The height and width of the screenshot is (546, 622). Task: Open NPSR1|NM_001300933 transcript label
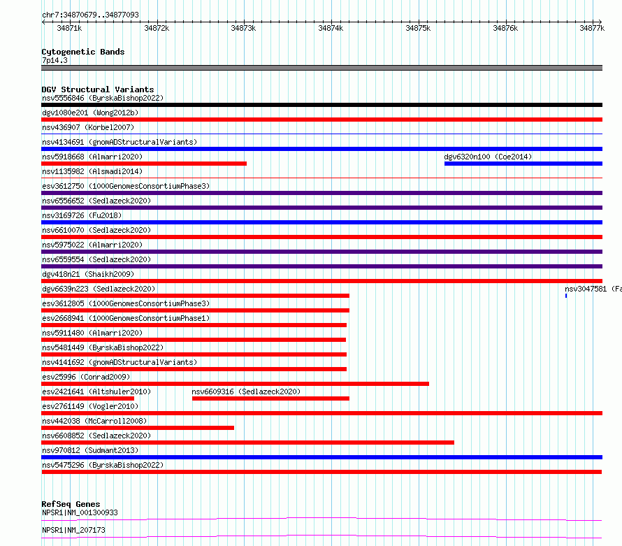pyautogui.click(x=80, y=512)
